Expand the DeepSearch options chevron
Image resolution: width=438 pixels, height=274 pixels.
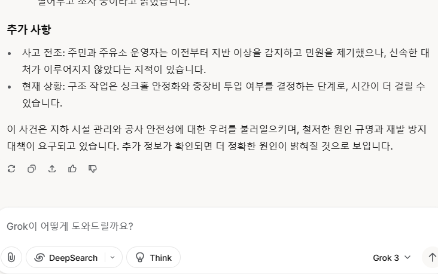(x=112, y=257)
